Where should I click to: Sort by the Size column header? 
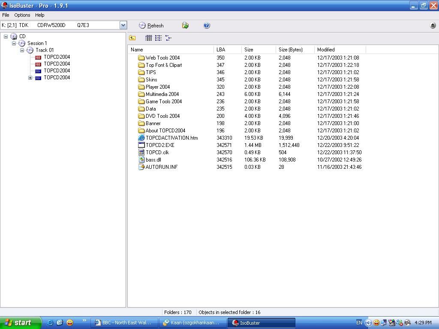coord(259,50)
